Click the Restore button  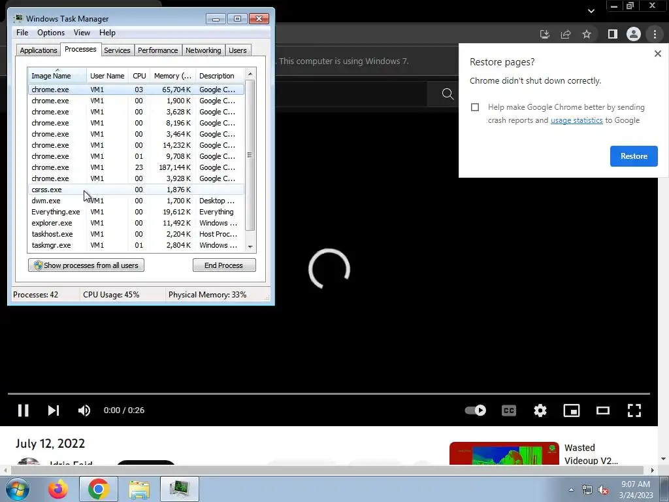point(634,156)
